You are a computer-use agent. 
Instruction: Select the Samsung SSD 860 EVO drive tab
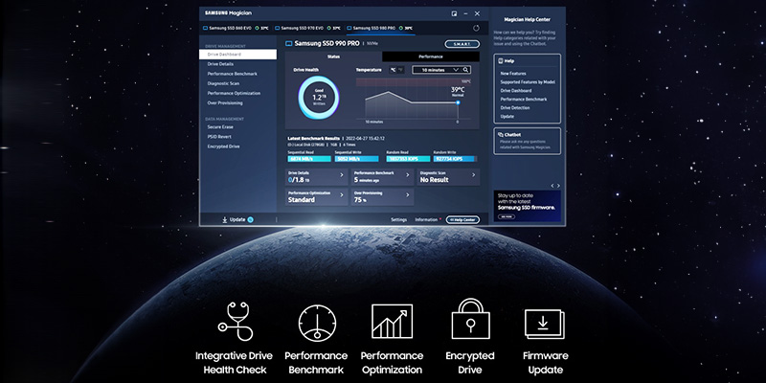point(236,29)
